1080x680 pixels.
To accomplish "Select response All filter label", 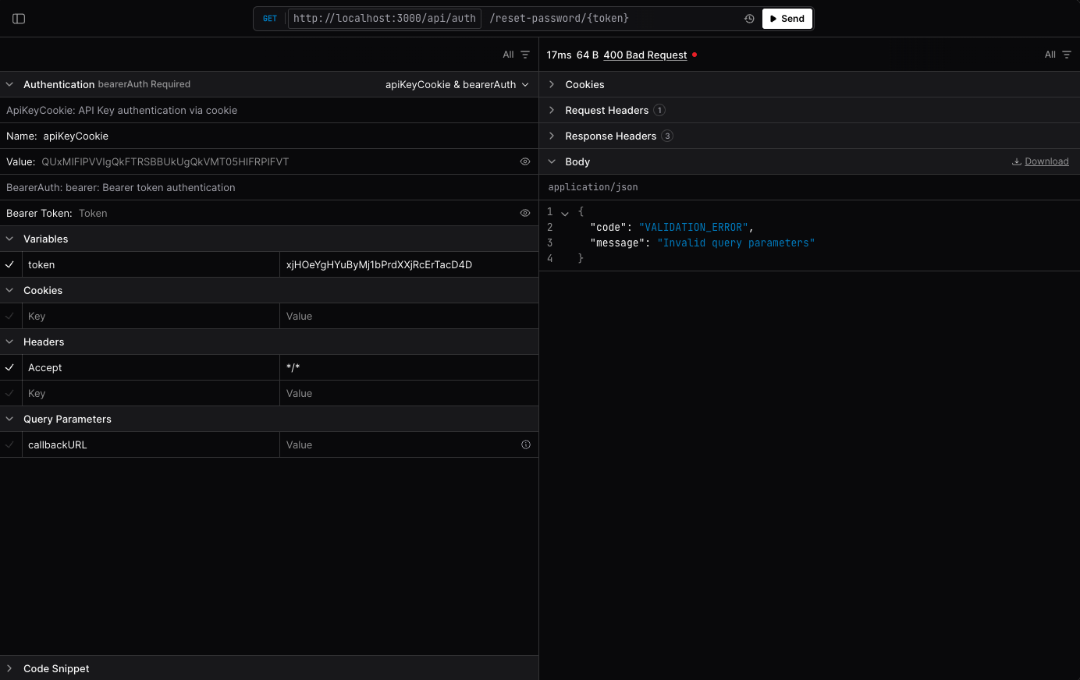I will click(1050, 55).
